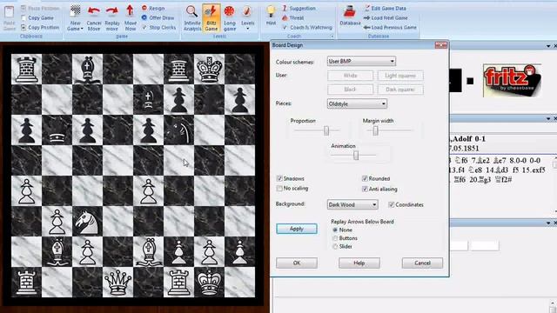Click the Cancel button
The height and width of the screenshot is (313, 557).
[x=422, y=263]
